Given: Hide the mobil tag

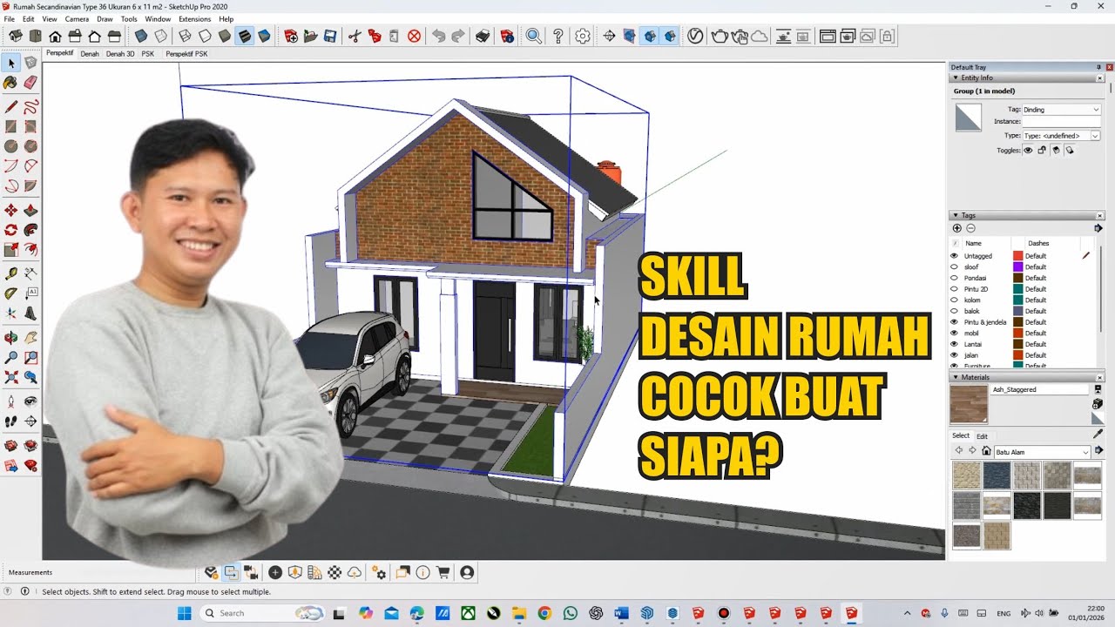Looking at the screenshot, I should pyautogui.click(x=955, y=334).
